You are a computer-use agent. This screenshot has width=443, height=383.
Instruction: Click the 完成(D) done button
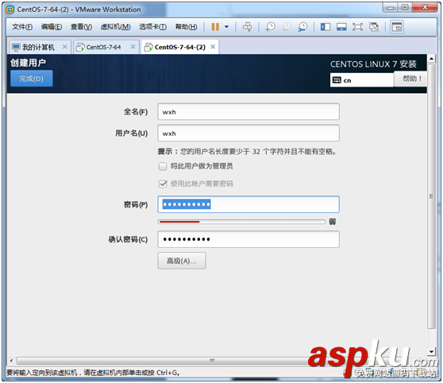(x=32, y=79)
